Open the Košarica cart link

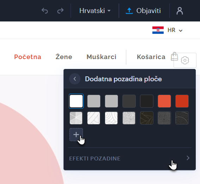[151, 57]
